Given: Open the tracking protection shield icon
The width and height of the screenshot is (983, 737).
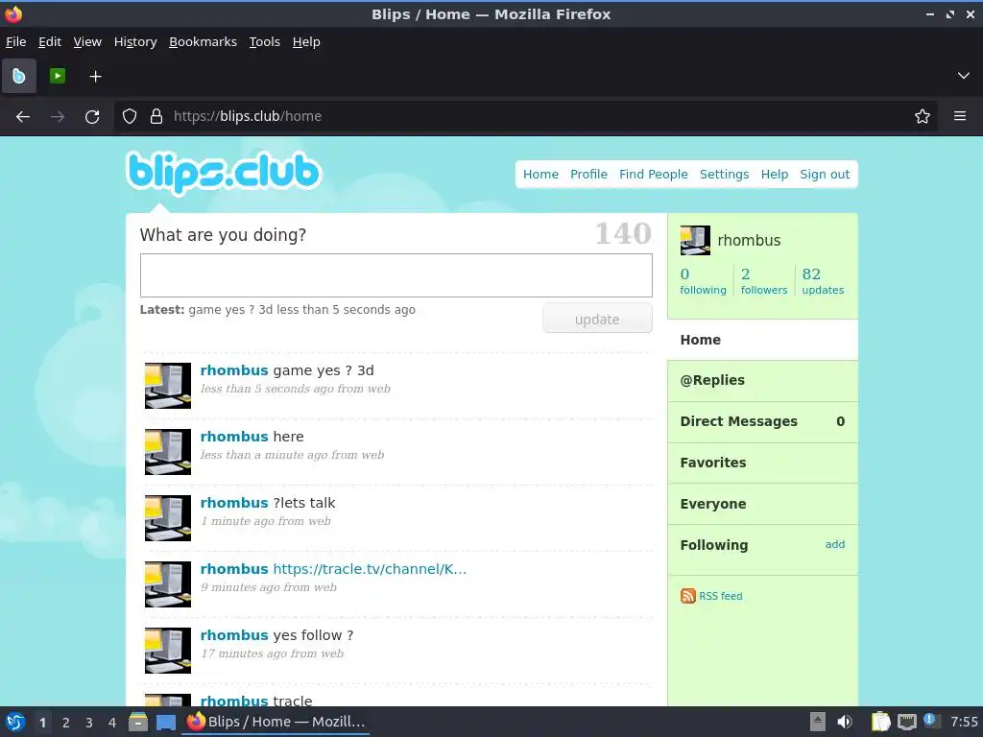Looking at the screenshot, I should point(130,116).
